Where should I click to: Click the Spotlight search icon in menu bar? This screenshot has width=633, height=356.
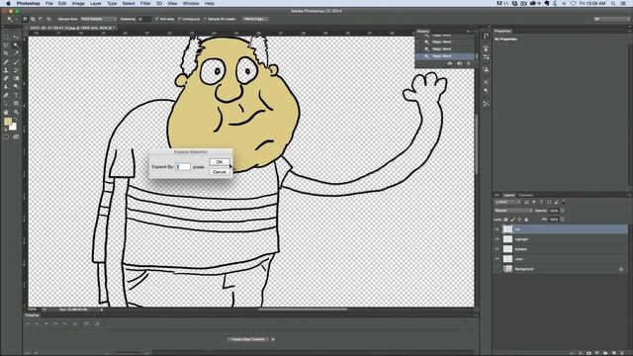pos(613,3)
